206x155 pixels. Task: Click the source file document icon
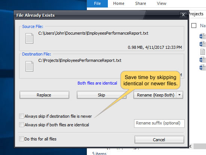tap(29, 38)
